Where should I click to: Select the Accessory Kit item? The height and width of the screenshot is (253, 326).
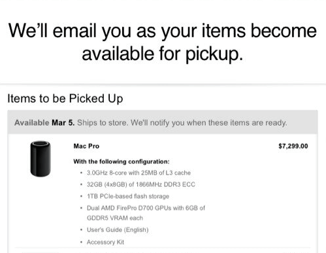coord(105,242)
